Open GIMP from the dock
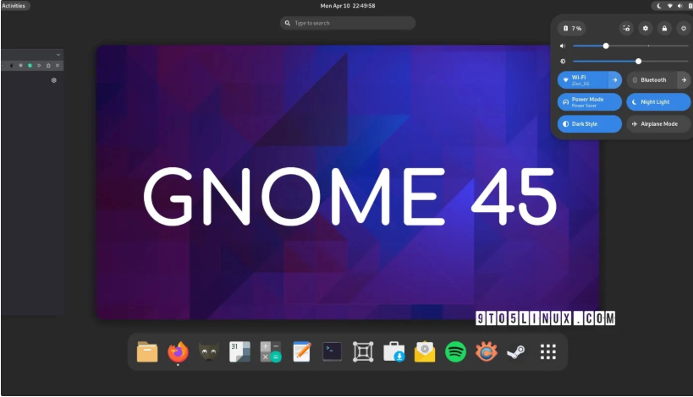Image resolution: width=693 pixels, height=397 pixels. click(209, 352)
